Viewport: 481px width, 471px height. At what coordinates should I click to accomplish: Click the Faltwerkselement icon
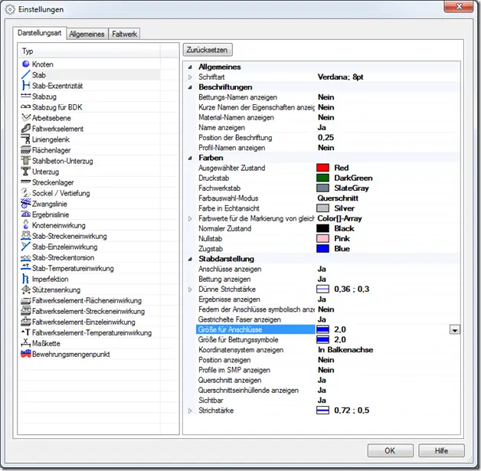coord(26,128)
